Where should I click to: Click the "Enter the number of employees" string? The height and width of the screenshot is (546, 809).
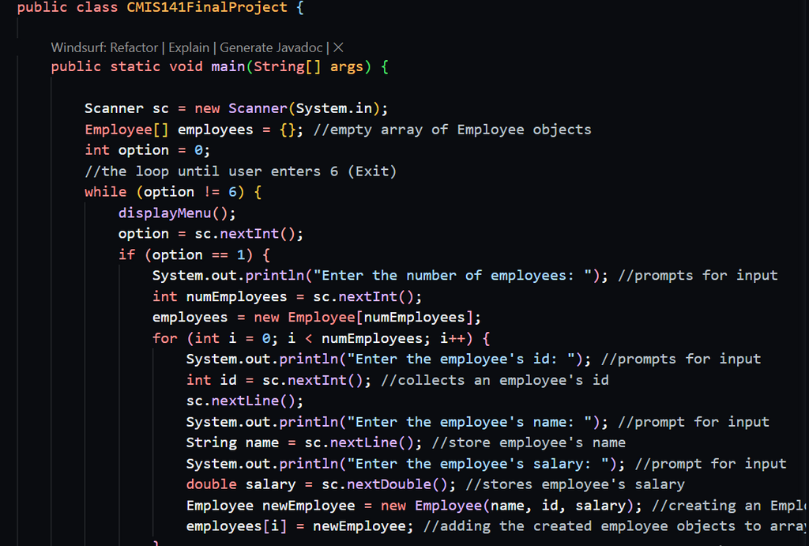457,276
